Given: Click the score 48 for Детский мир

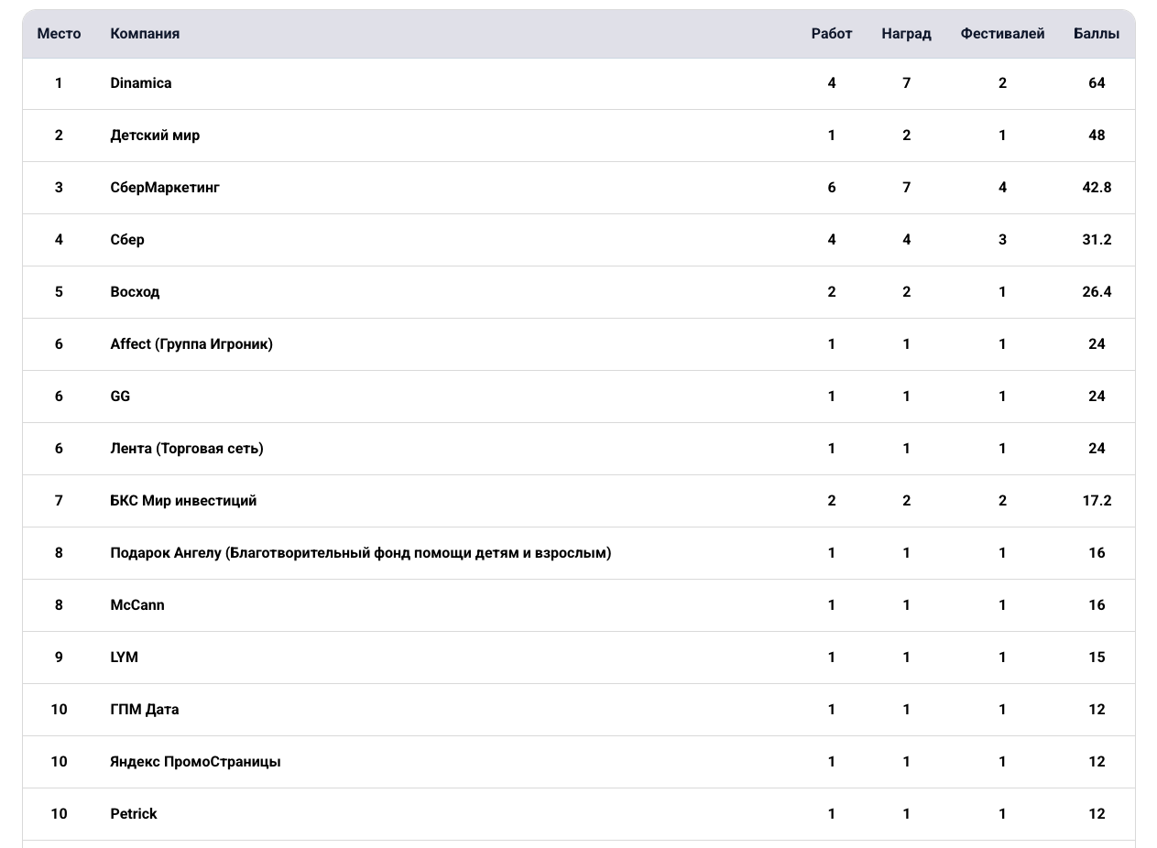Looking at the screenshot, I should point(1097,136).
